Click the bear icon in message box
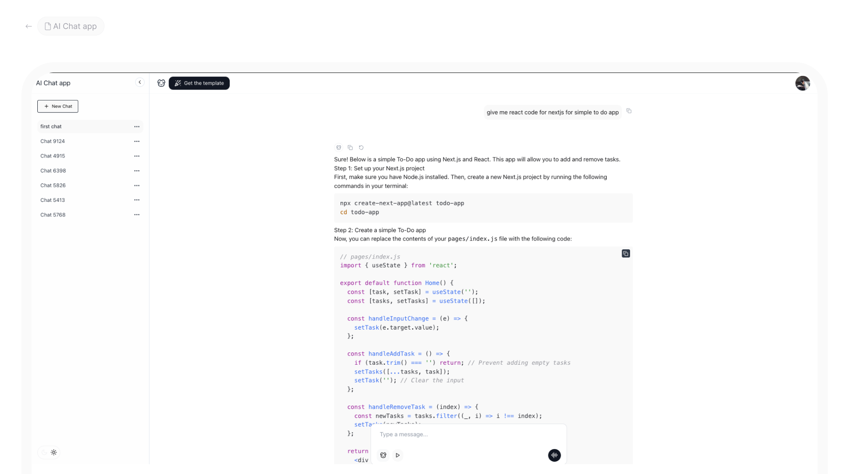Screen dimensions: 843x474 pyautogui.click(x=383, y=455)
